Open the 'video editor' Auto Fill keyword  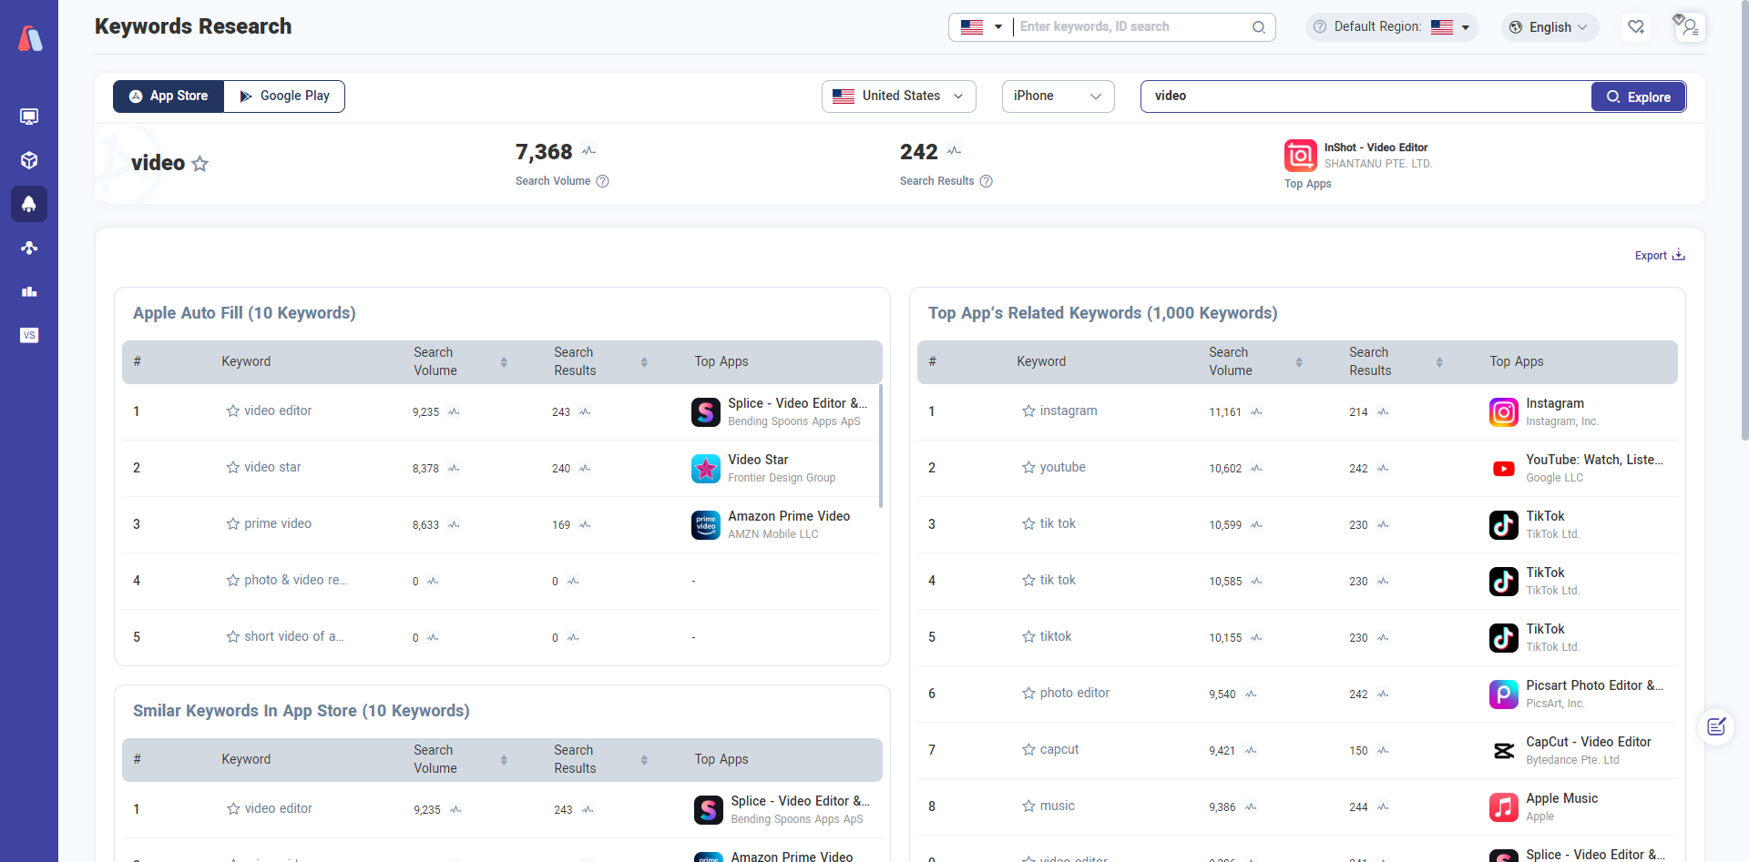pyautogui.click(x=278, y=411)
